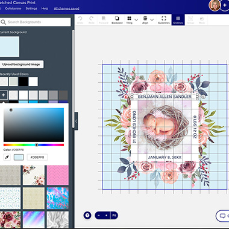This screenshot has height=229, width=229.
Task: Choose the medium gray palette swatch
Action: click(53, 95)
